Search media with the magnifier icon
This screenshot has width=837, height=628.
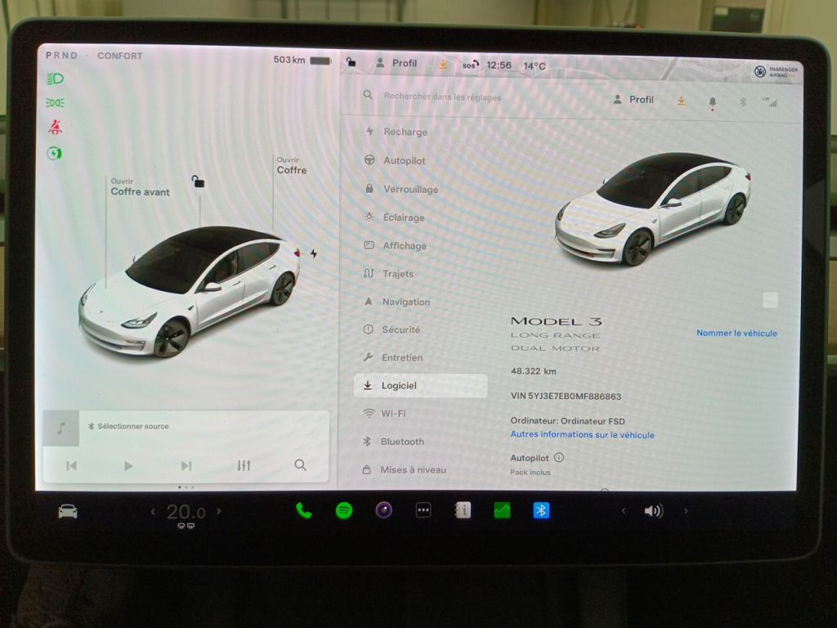pyautogui.click(x=301, y=465)
